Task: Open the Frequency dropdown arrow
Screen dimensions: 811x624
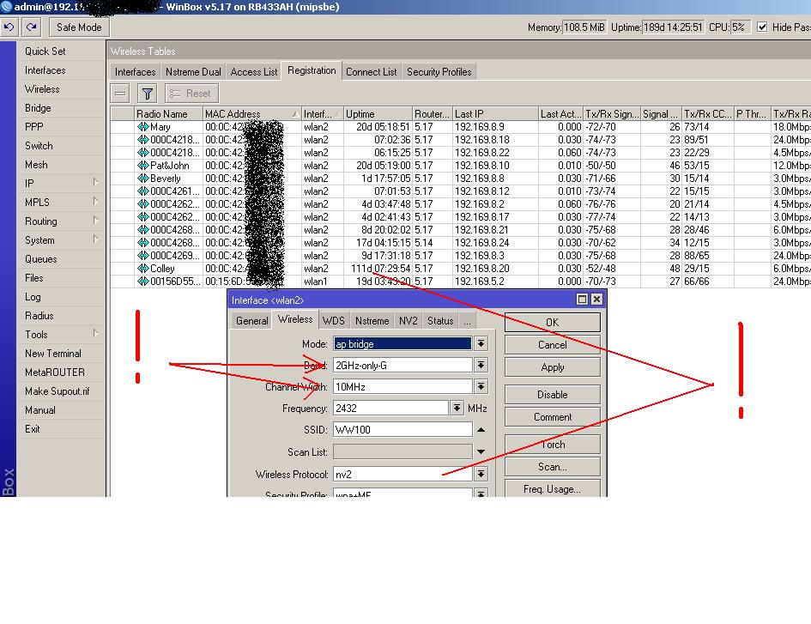Action: coord(457,409)
